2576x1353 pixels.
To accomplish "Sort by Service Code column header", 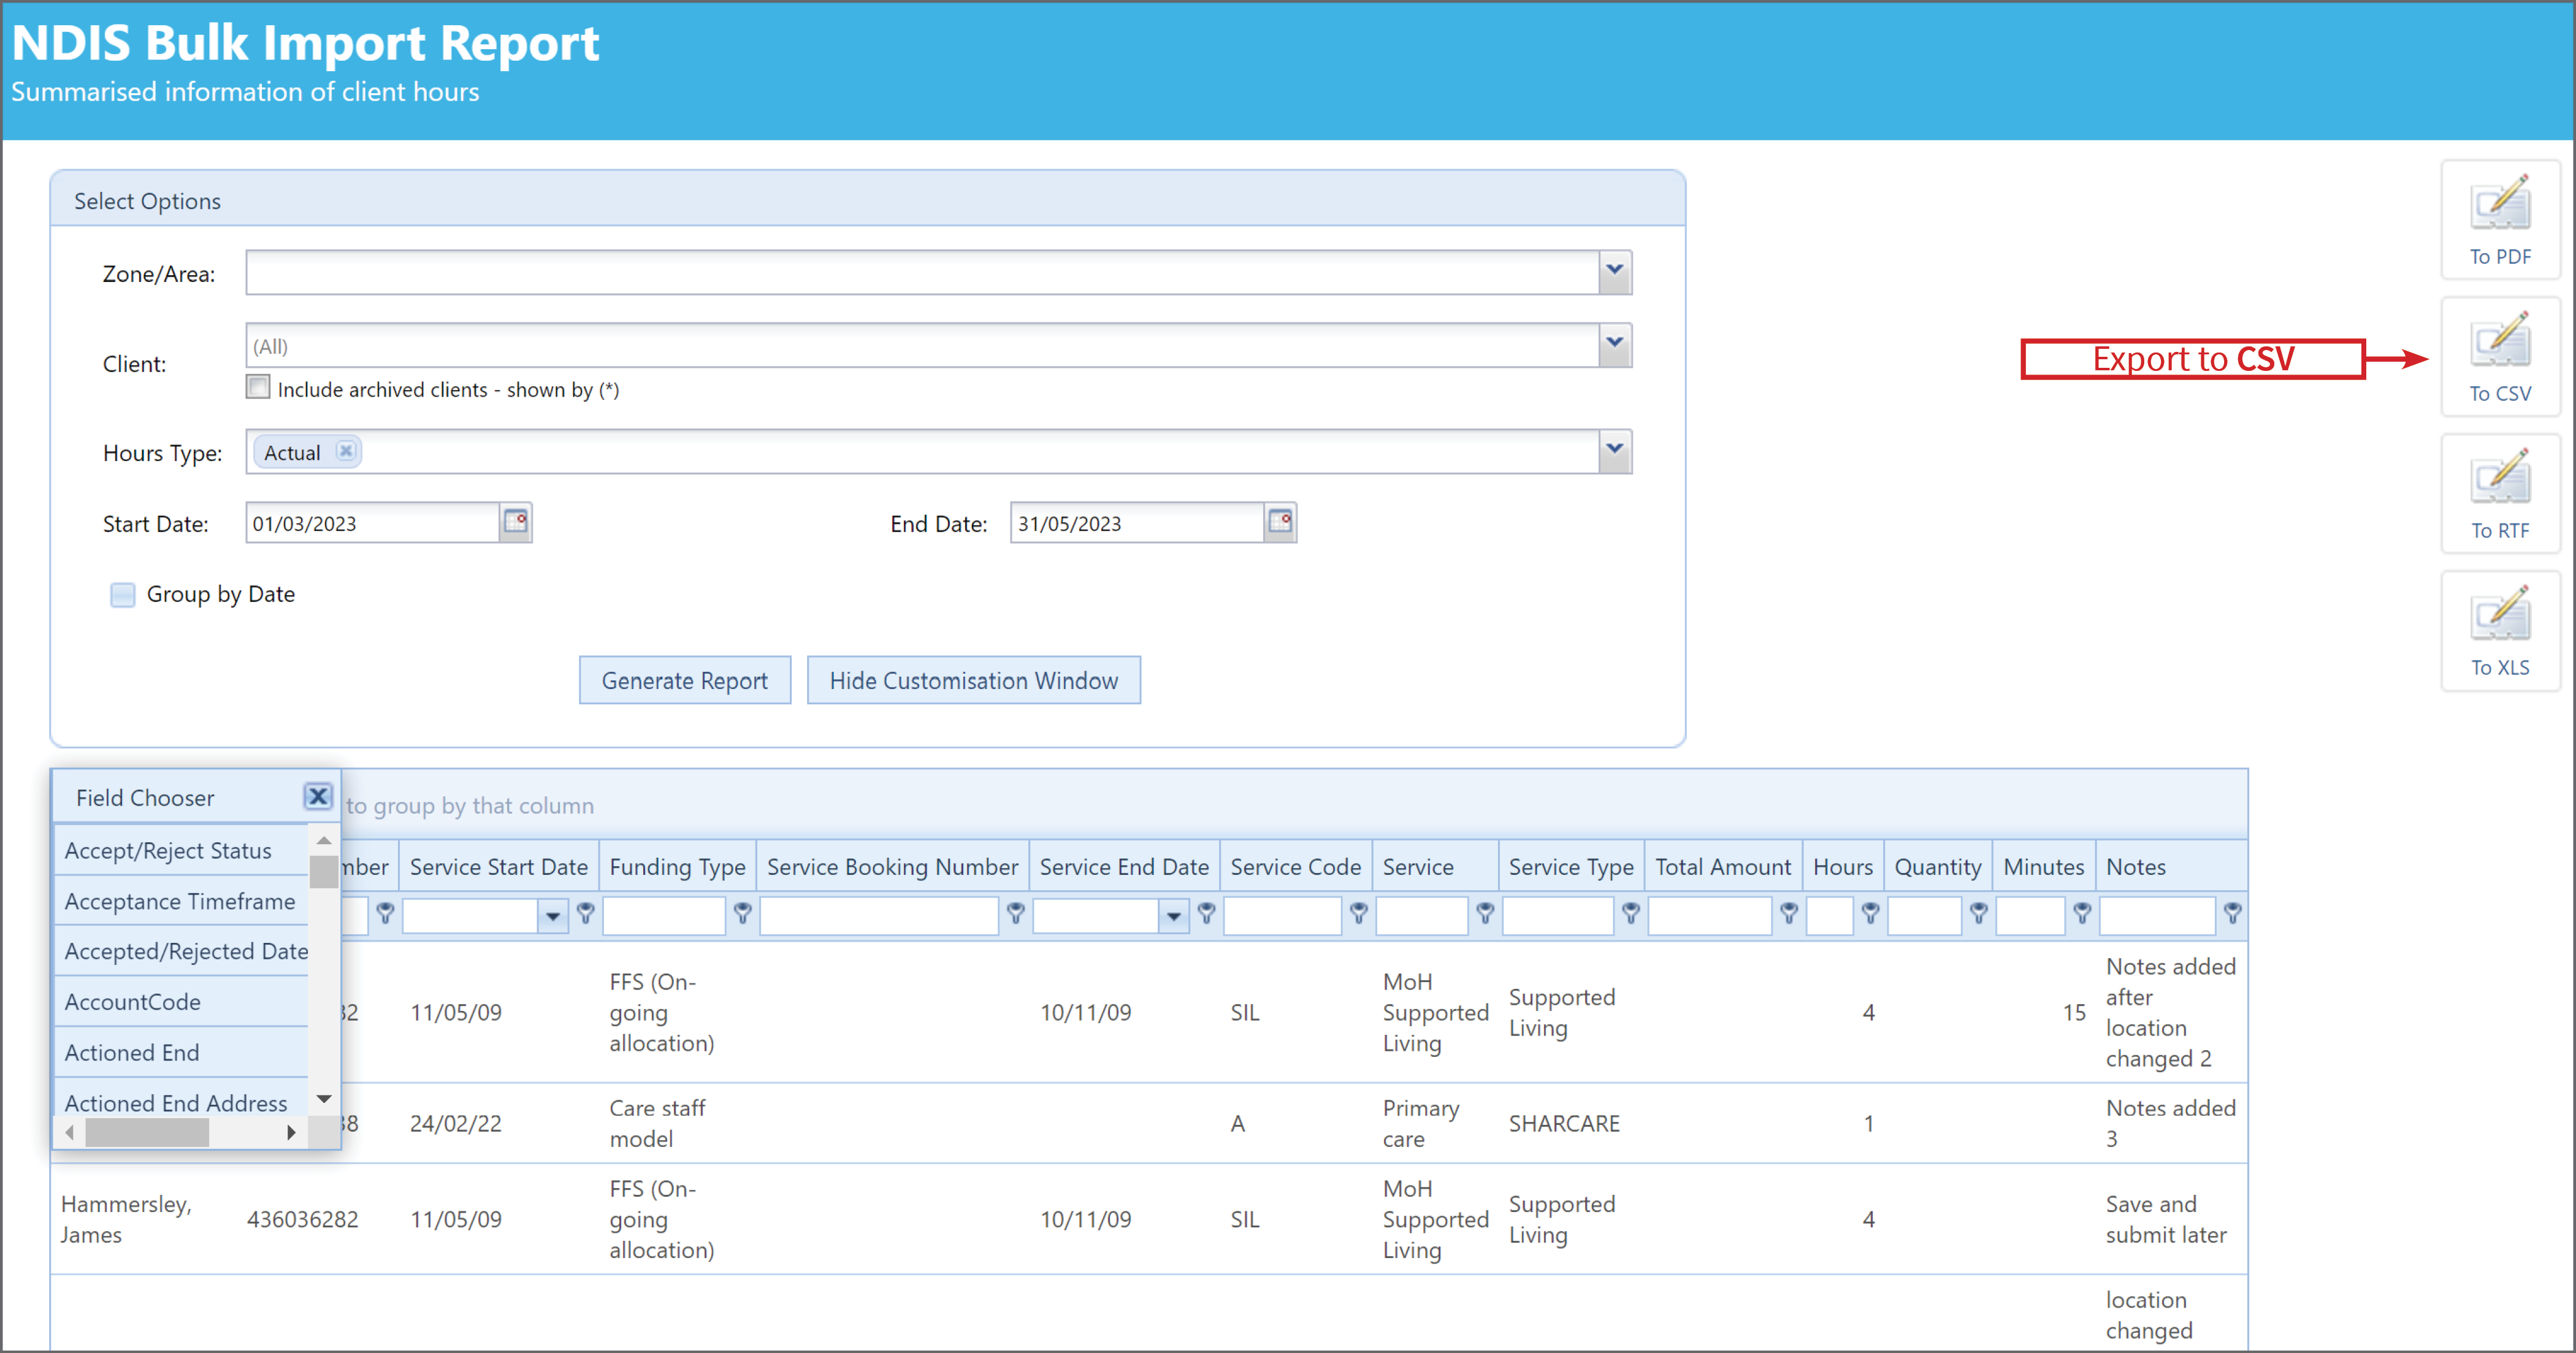I will tap(1295, 866).
